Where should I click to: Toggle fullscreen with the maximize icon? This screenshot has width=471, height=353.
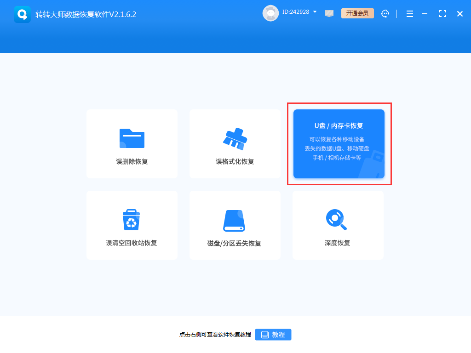[442, 13]
